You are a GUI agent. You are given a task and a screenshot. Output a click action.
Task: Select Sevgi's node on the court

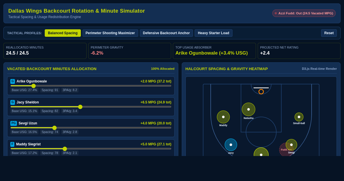tap(292, 145)
